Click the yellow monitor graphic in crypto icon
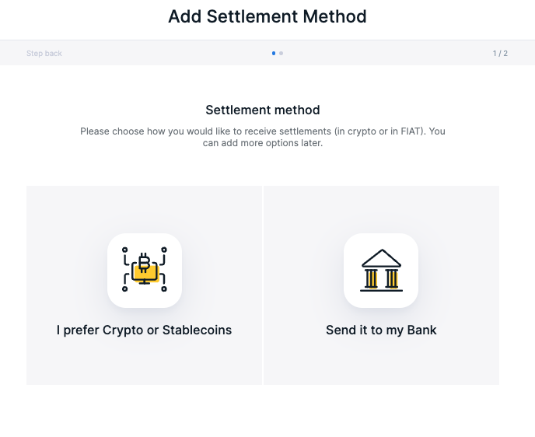Image resolution: width=535 pixels, height=437 pixels. coord(147,274)
